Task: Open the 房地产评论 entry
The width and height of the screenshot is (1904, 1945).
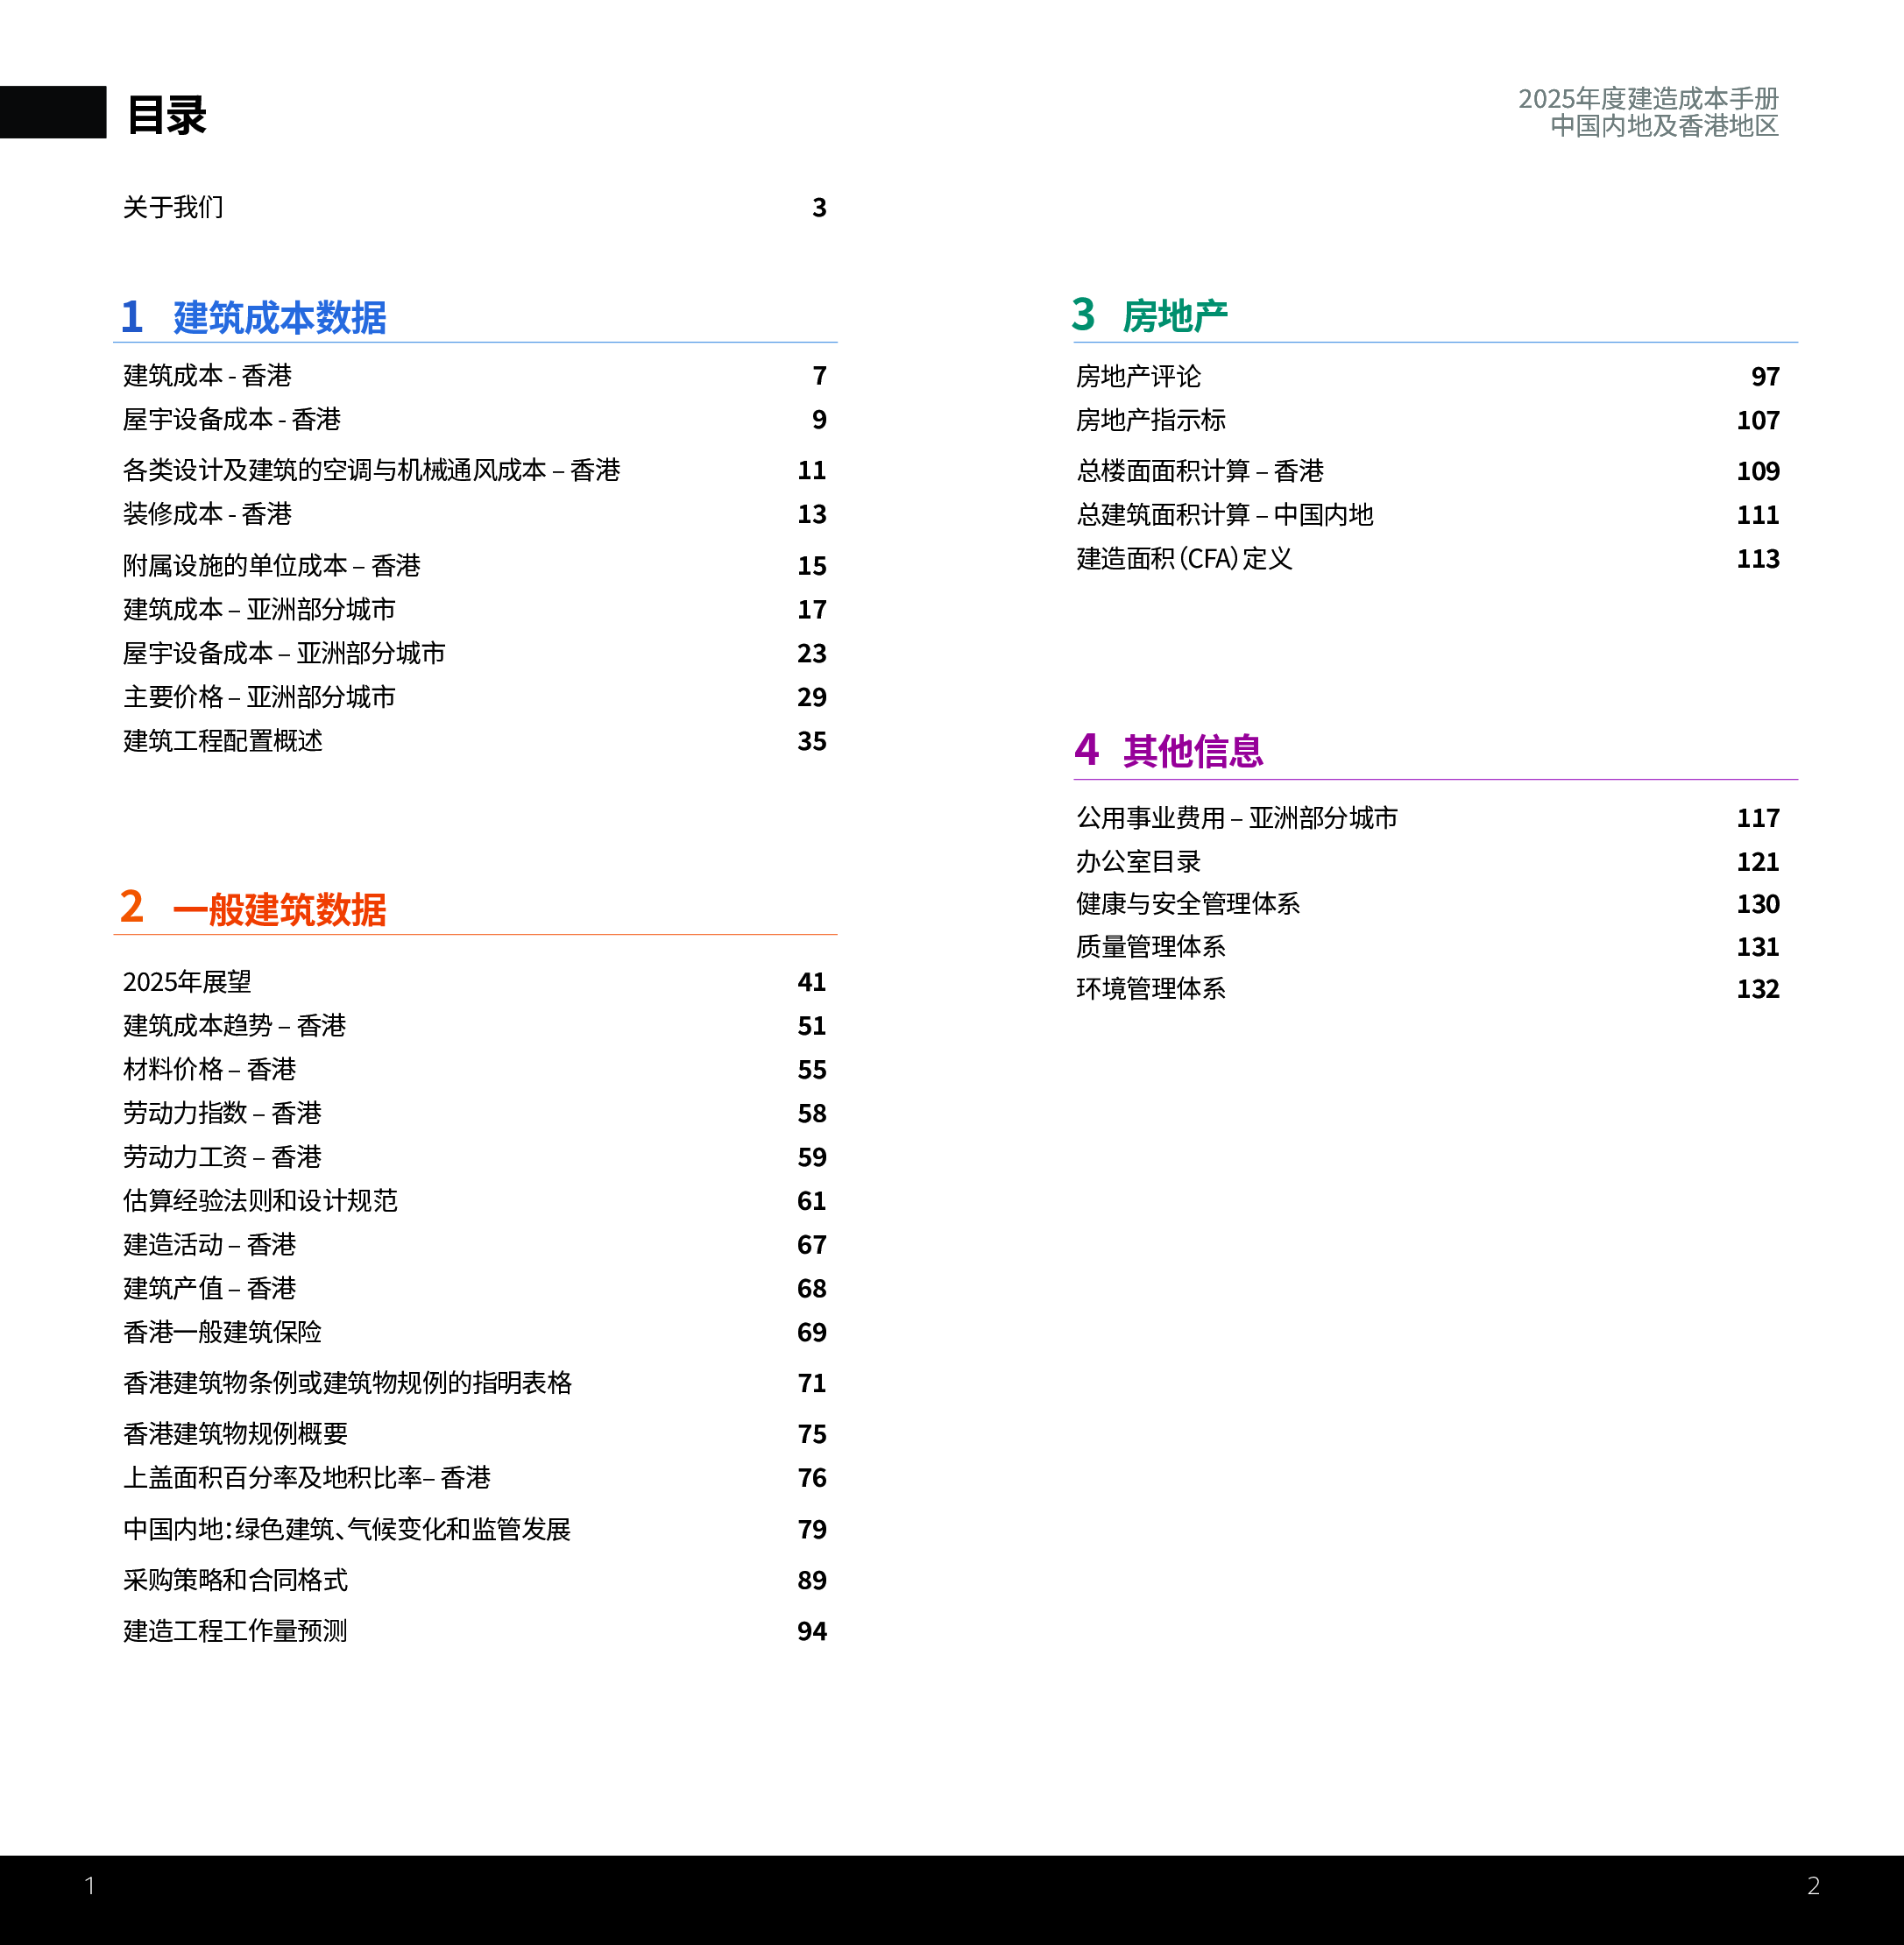Action: pos(1138,376)
